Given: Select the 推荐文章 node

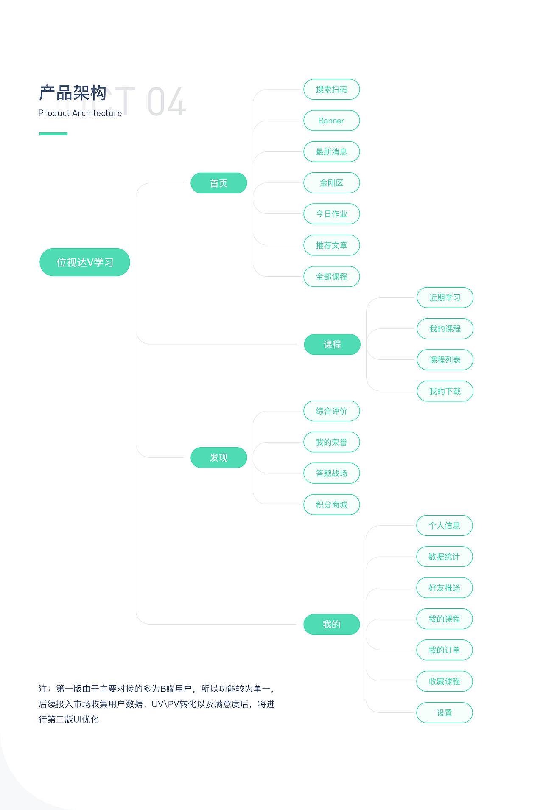Looking at the screenshot, I should point(331,245).
